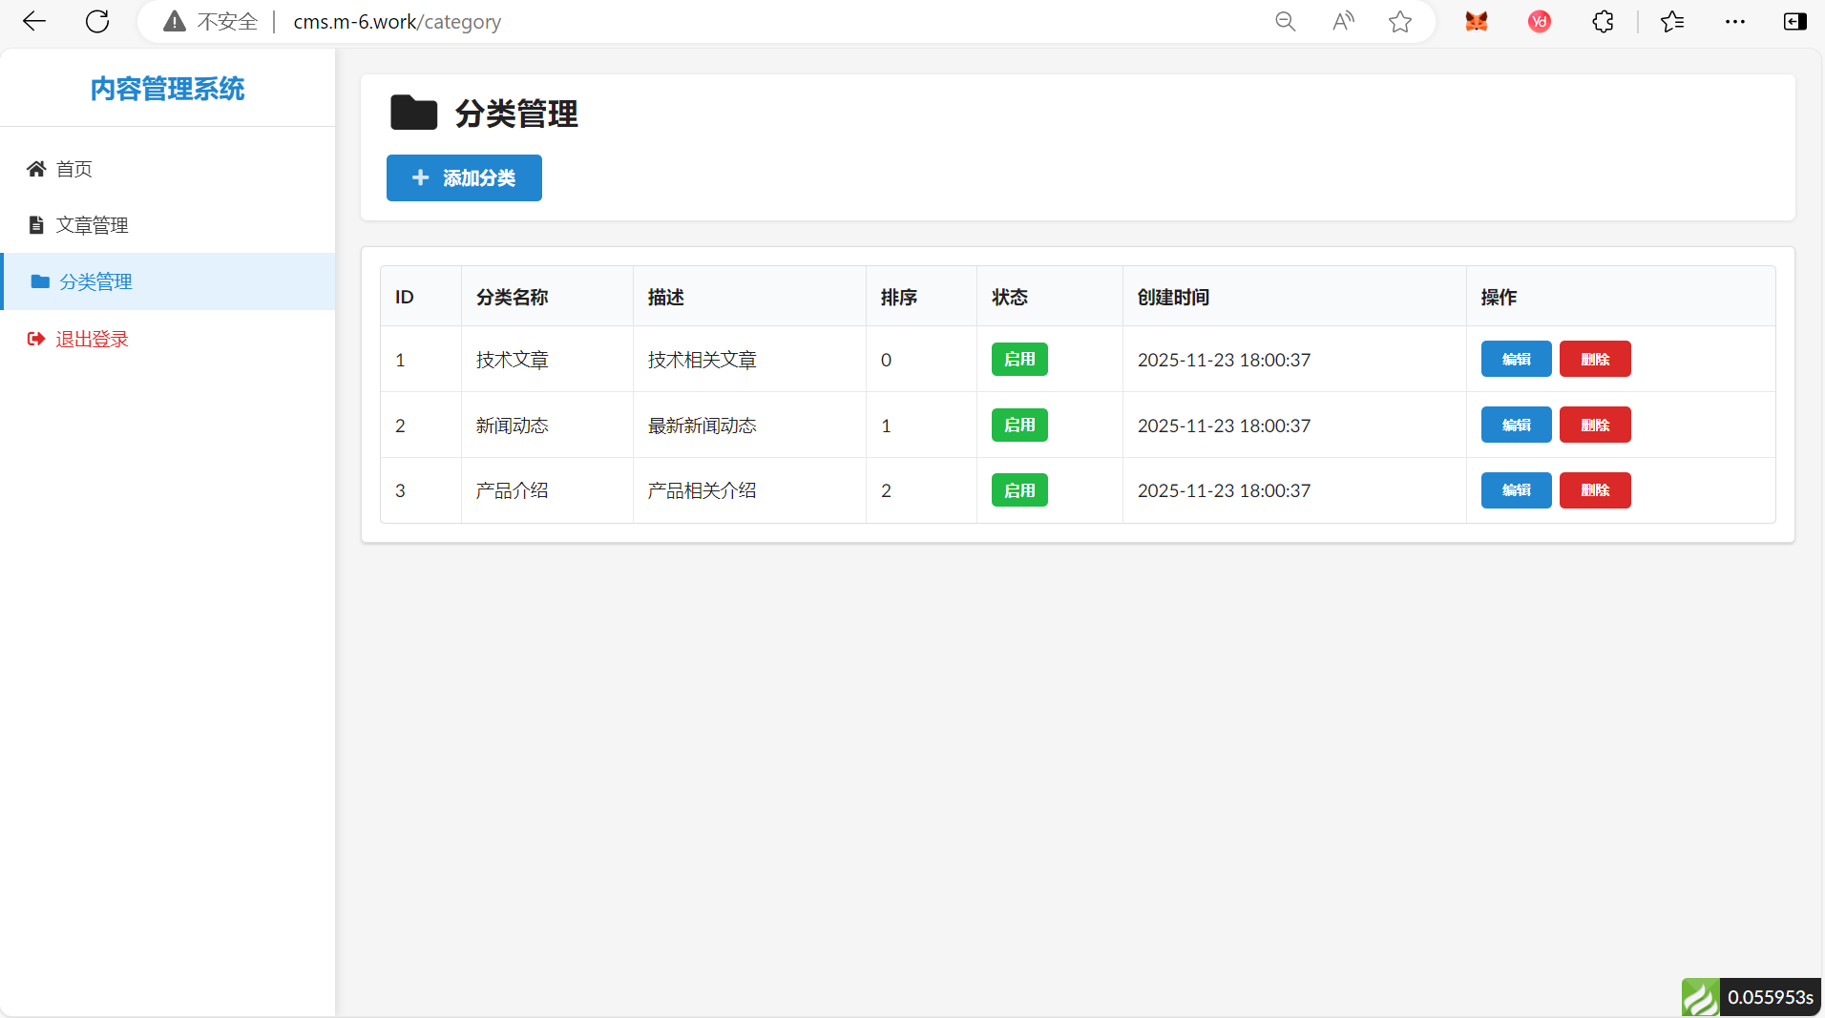Open the browser extensions puzzle icon
This screenshot has width=1825, height=1018.
click(x=1603, y=21)
